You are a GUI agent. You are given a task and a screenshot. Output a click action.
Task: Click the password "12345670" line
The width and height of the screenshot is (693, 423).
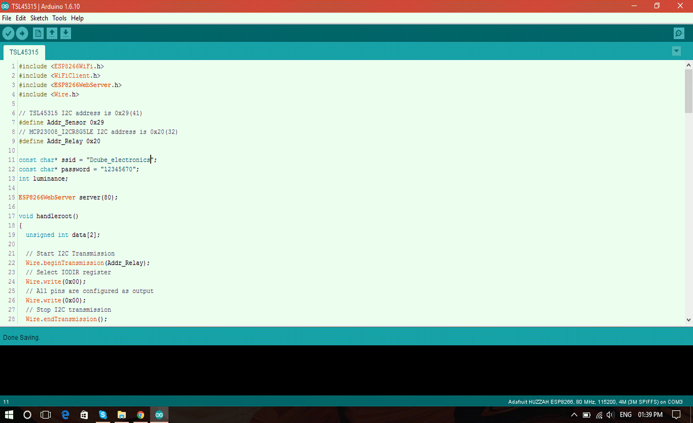(x=79, y=169)
